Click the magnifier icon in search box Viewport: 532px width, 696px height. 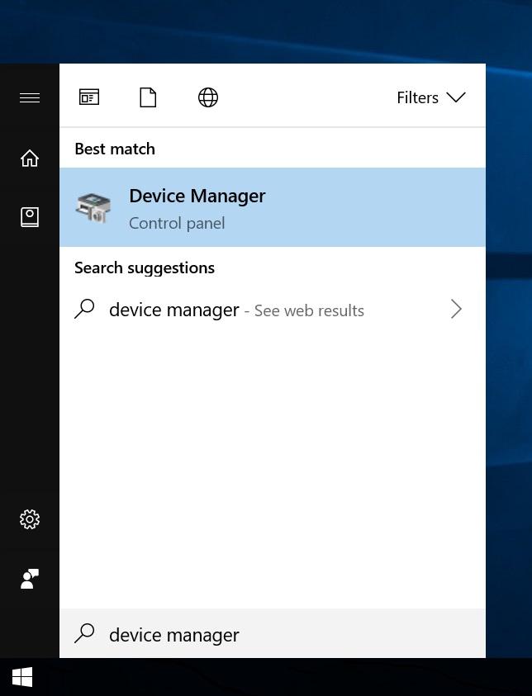[x=84, y=633]
